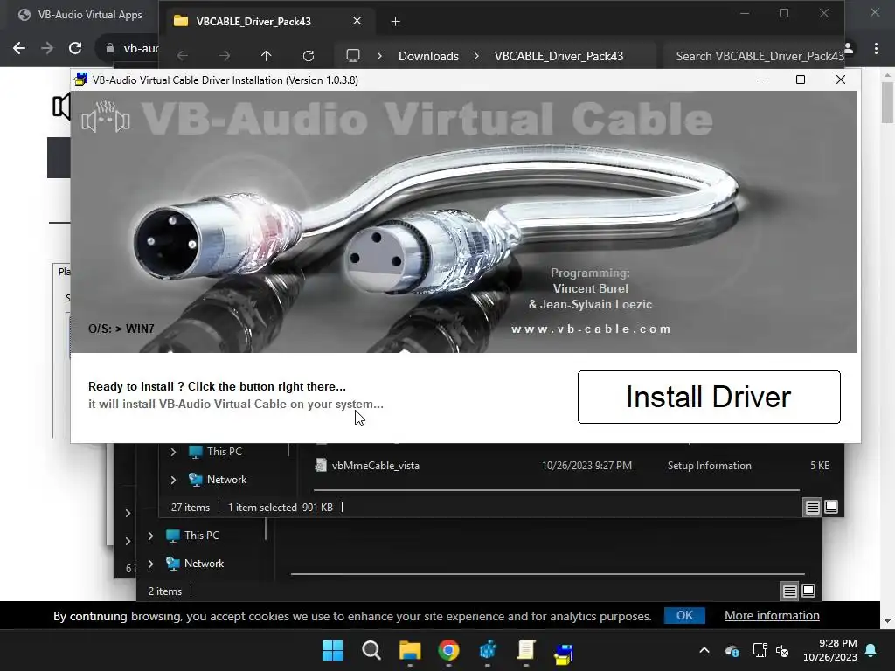Expand This PC in the front Explorer tree
The width and height of the screenshot is (895, 671).
pos(174,452)
